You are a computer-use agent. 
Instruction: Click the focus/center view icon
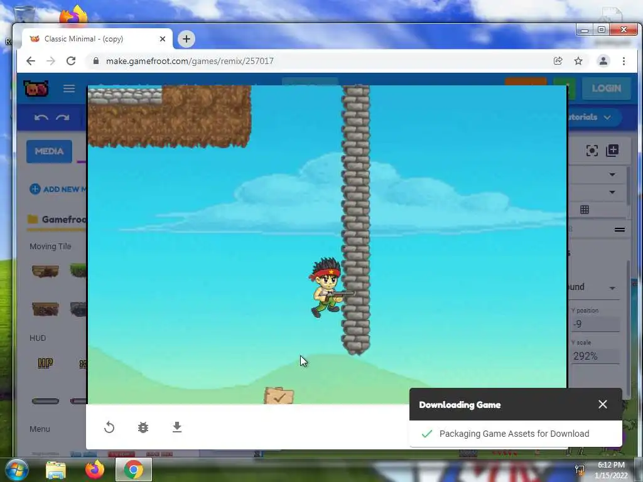point(592,151)
